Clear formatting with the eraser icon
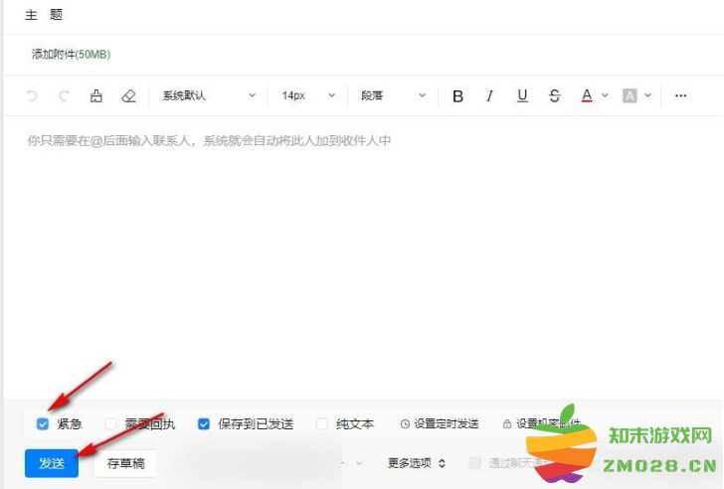The height and width of the screenshot is (489, 724). pos(128,96)
